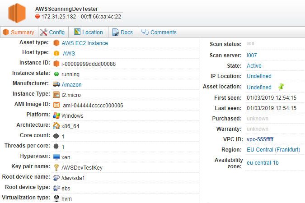Click the orange Instance ID icon

[x=56, y=64]
